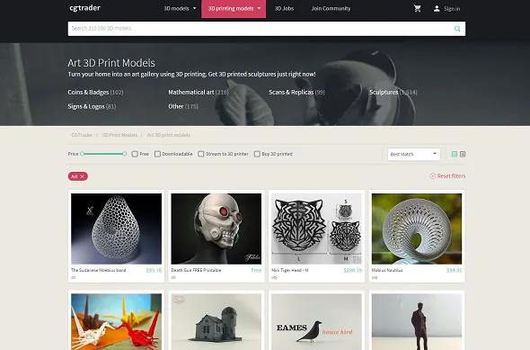This screenshot has height=350, width=530.
Task: Click the search magnifier icon
Action: (457, 29)
